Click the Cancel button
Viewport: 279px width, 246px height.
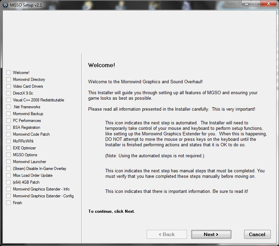coord(257,234)
